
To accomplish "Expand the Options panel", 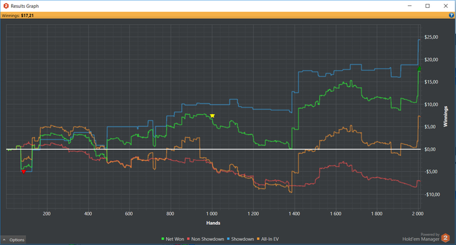I will pyautogui.click(x=14, y=240).
